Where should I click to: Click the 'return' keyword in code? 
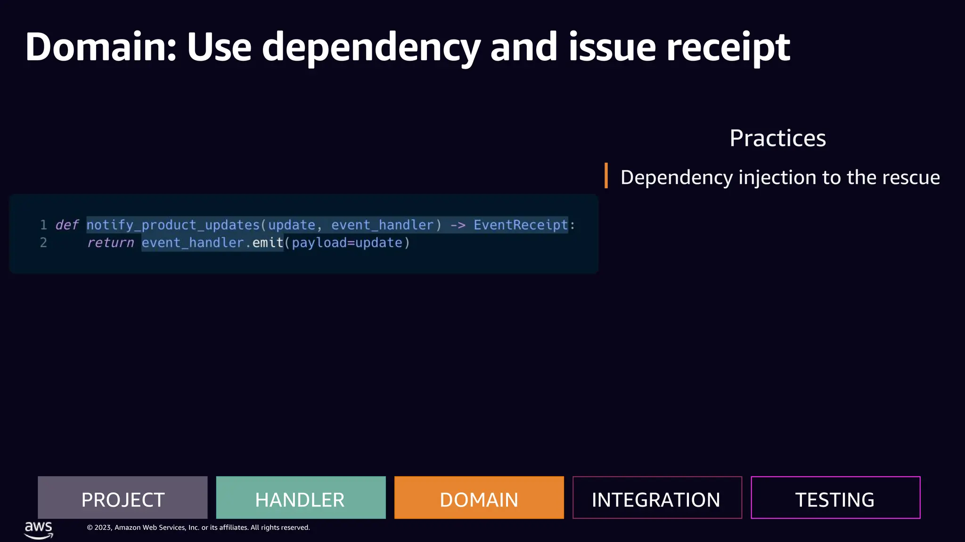pos(110,243)
